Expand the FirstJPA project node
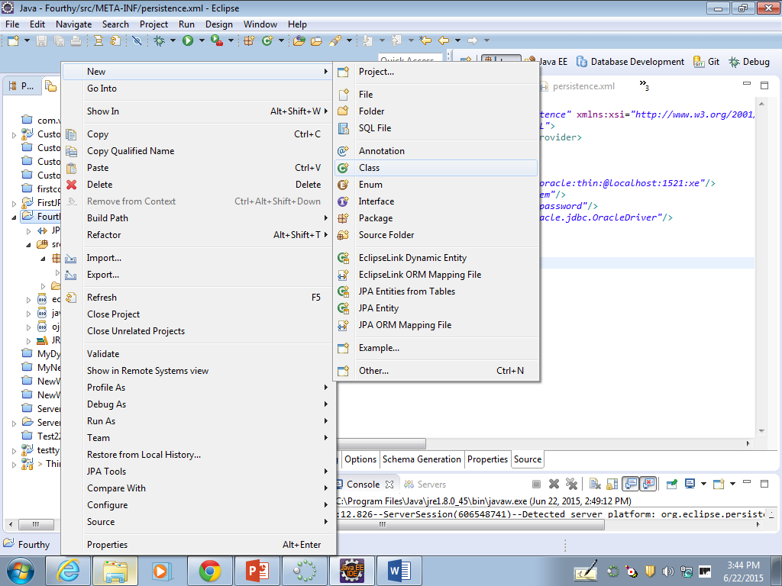 coord(14,203)
